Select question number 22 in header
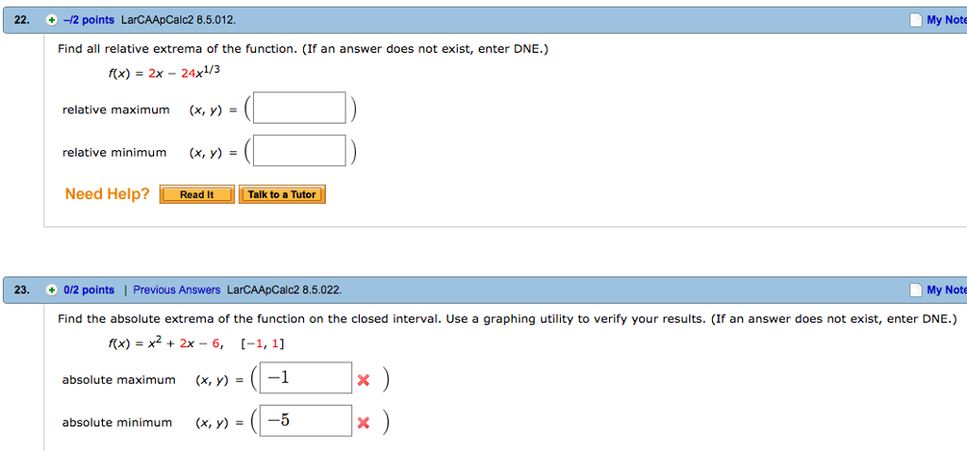This screenshot has height=451, width=967. click(x=21, y=20)
